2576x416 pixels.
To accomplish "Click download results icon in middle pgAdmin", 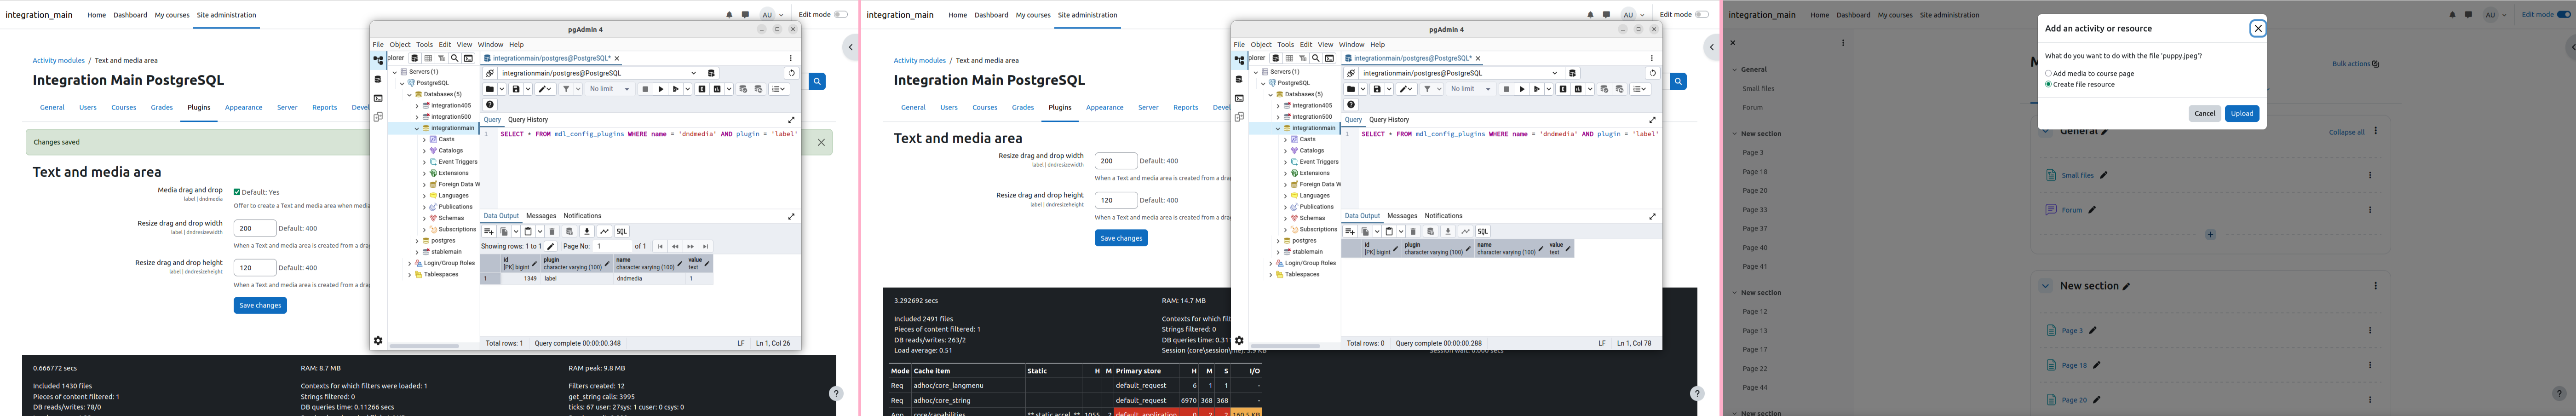I will point(1448,231).
